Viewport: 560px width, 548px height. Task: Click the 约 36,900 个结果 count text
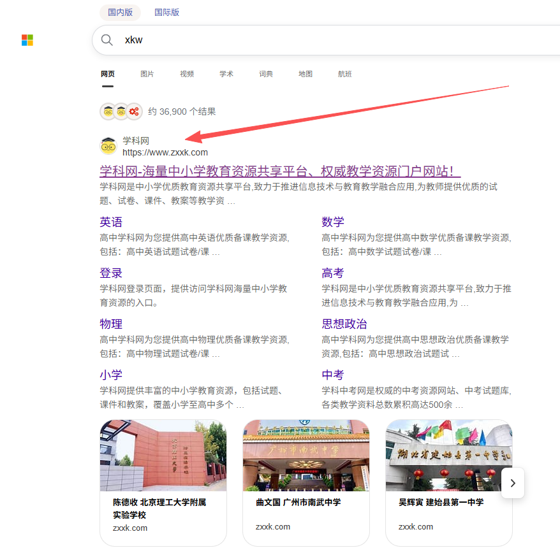182,112
